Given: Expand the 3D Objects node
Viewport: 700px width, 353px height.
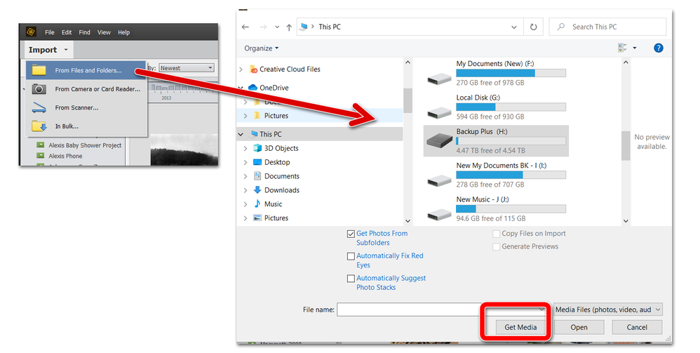Looking at the screenshot, I should (245, 148).
